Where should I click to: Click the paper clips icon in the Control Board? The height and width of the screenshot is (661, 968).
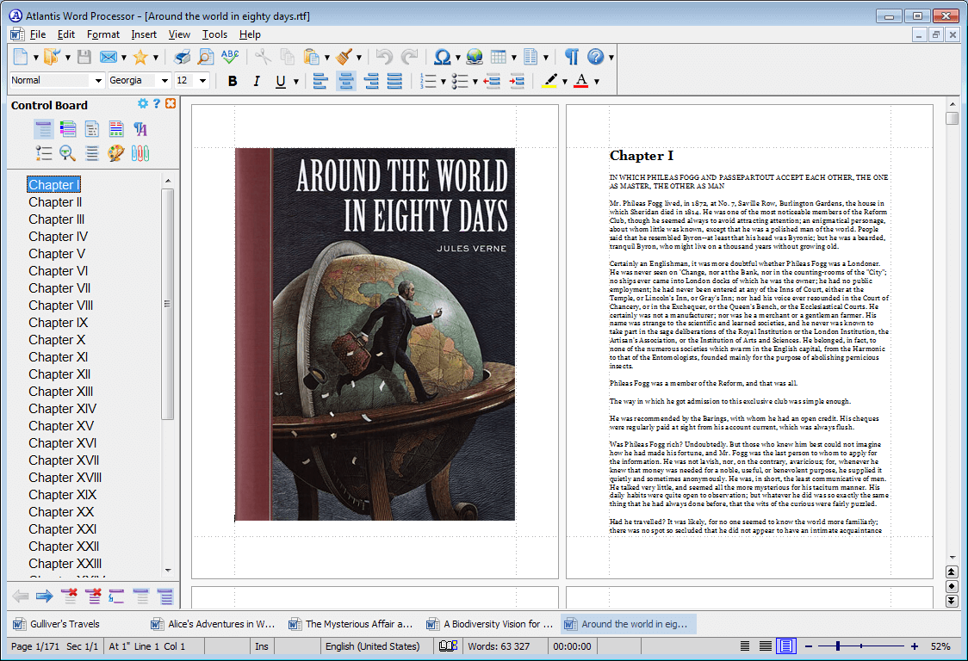click(140, 153)
